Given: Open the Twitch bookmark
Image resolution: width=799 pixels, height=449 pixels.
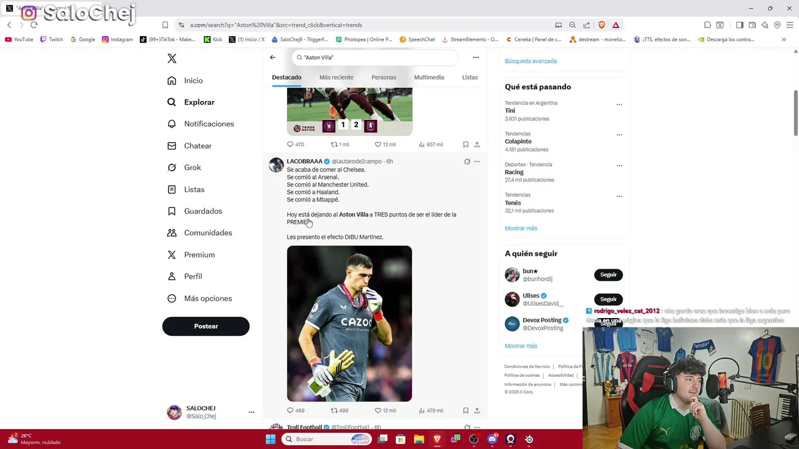Looking at the screenshot, I should [x=51, y=39].
